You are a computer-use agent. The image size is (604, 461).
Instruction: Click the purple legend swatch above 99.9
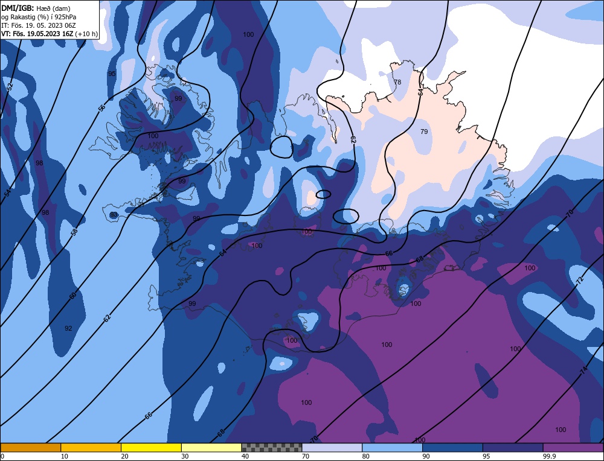(573, 447)
